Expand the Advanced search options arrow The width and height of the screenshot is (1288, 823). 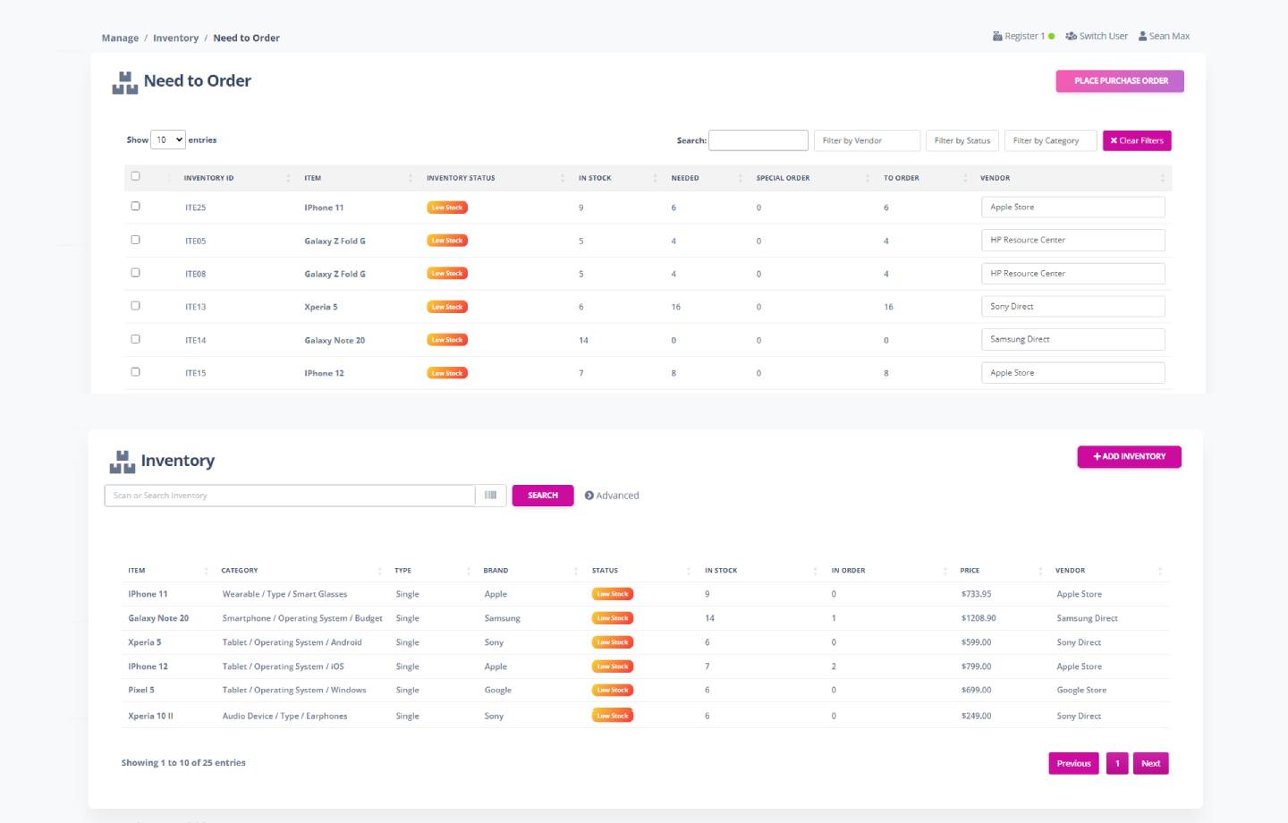[589, 496]
